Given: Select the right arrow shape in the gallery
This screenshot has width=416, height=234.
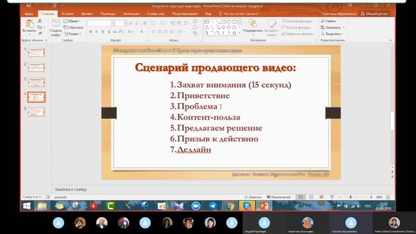Looking at the screenshot, I should [x=223, y=27].
